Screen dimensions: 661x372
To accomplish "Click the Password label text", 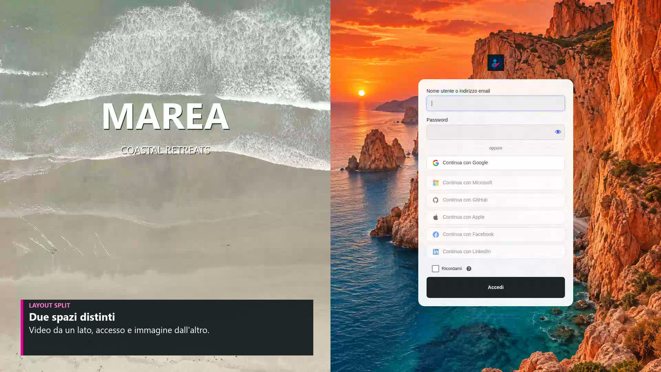I will [x=437, y=120].
